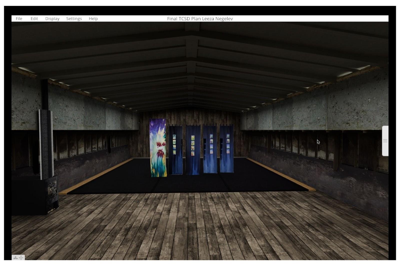Expand the side panel handle on right edge
This screenshot has height=266, width=400.
click(385, 141)
